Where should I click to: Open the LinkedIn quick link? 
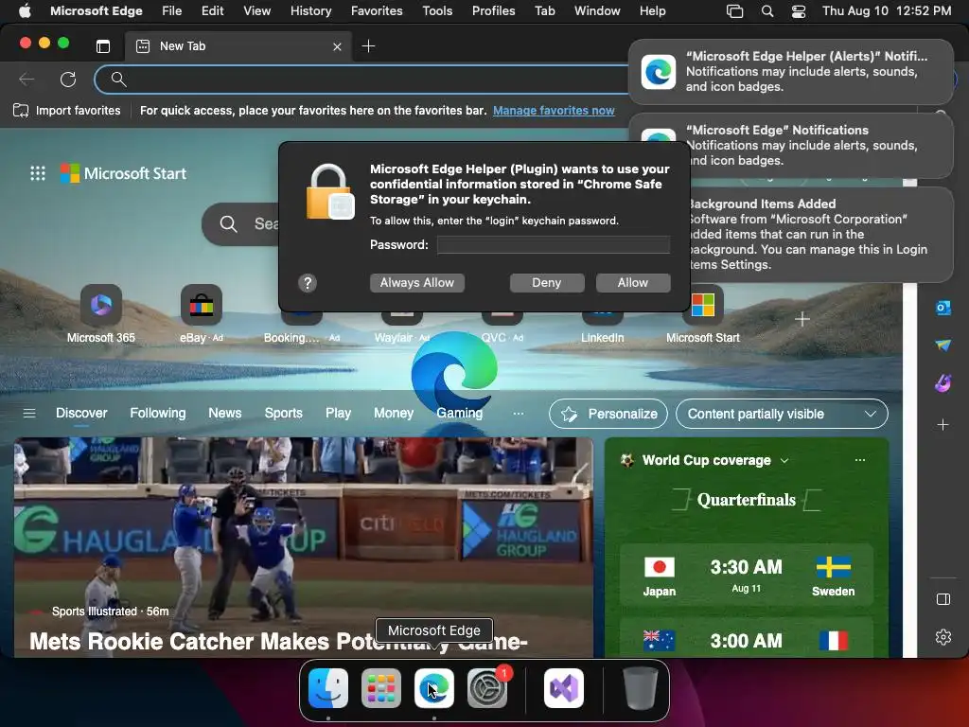tap(602, 338)
